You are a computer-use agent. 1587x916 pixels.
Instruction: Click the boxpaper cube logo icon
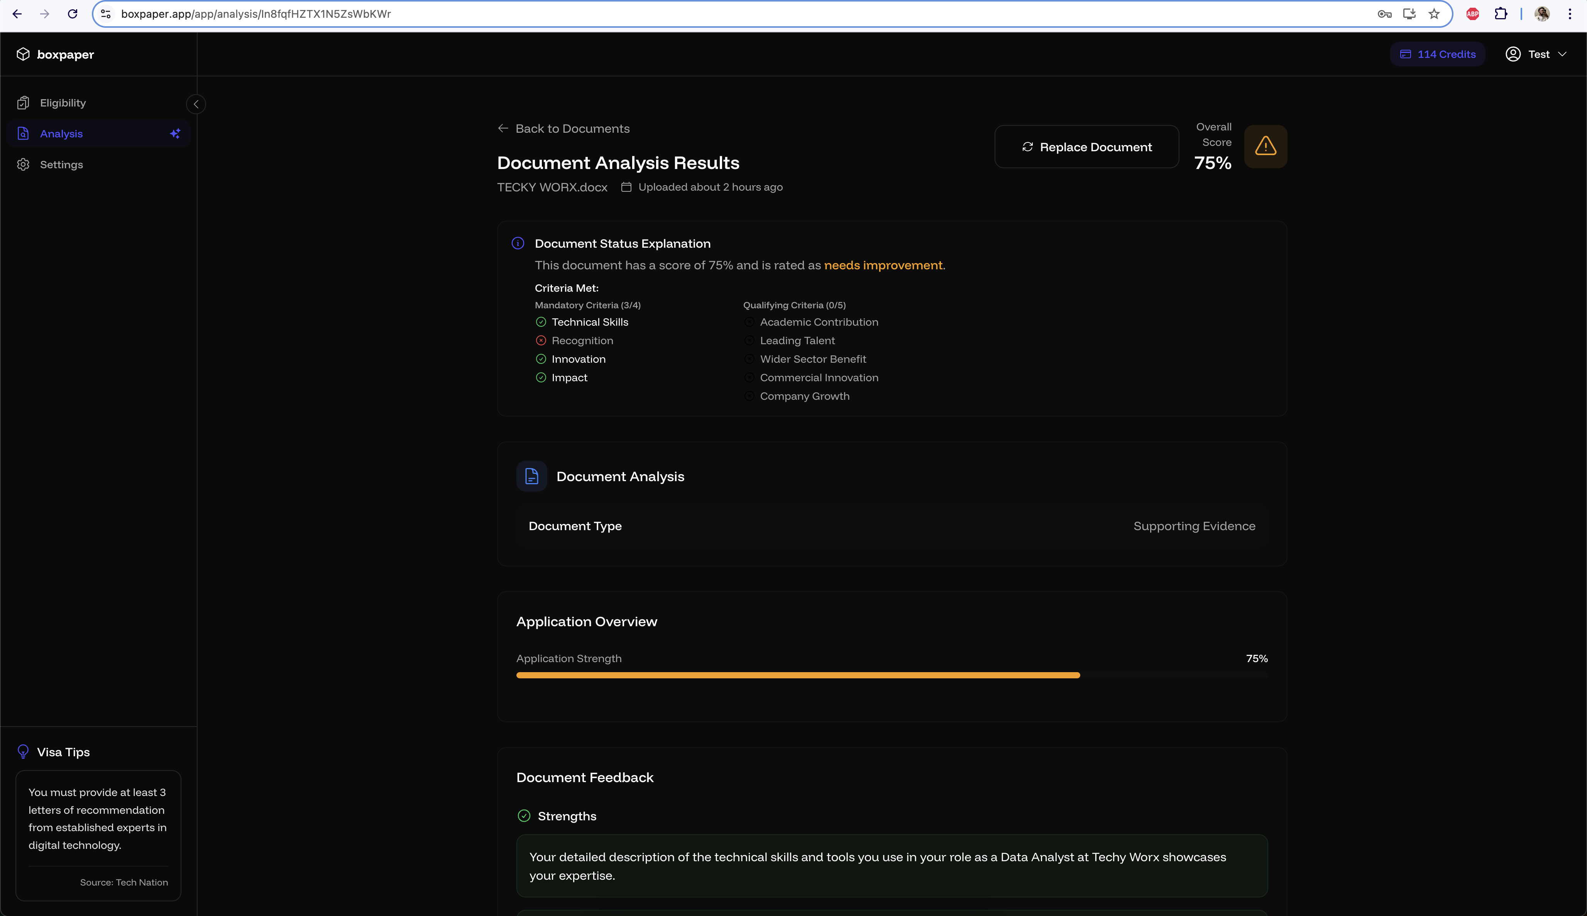point(23,54)
